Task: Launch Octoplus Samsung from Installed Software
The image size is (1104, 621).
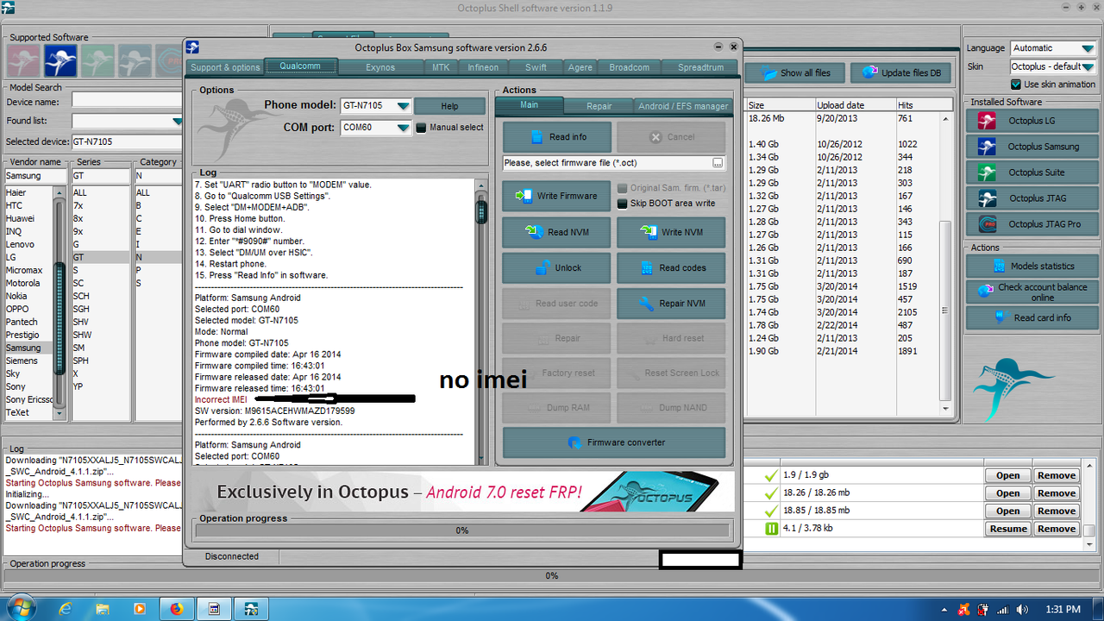Action: click(1031, 147)
